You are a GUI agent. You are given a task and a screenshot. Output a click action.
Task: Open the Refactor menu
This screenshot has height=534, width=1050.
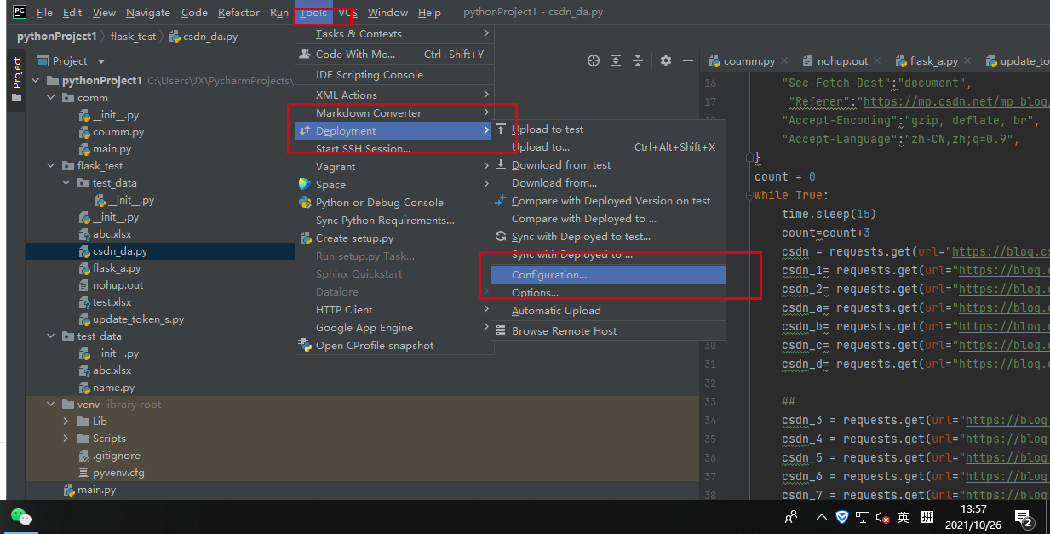point(238,12)
